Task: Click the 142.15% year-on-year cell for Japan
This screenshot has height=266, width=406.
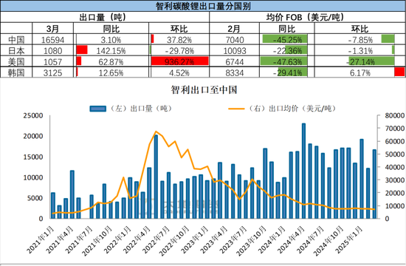Action: pyautogui.click(x=111, y=50)
